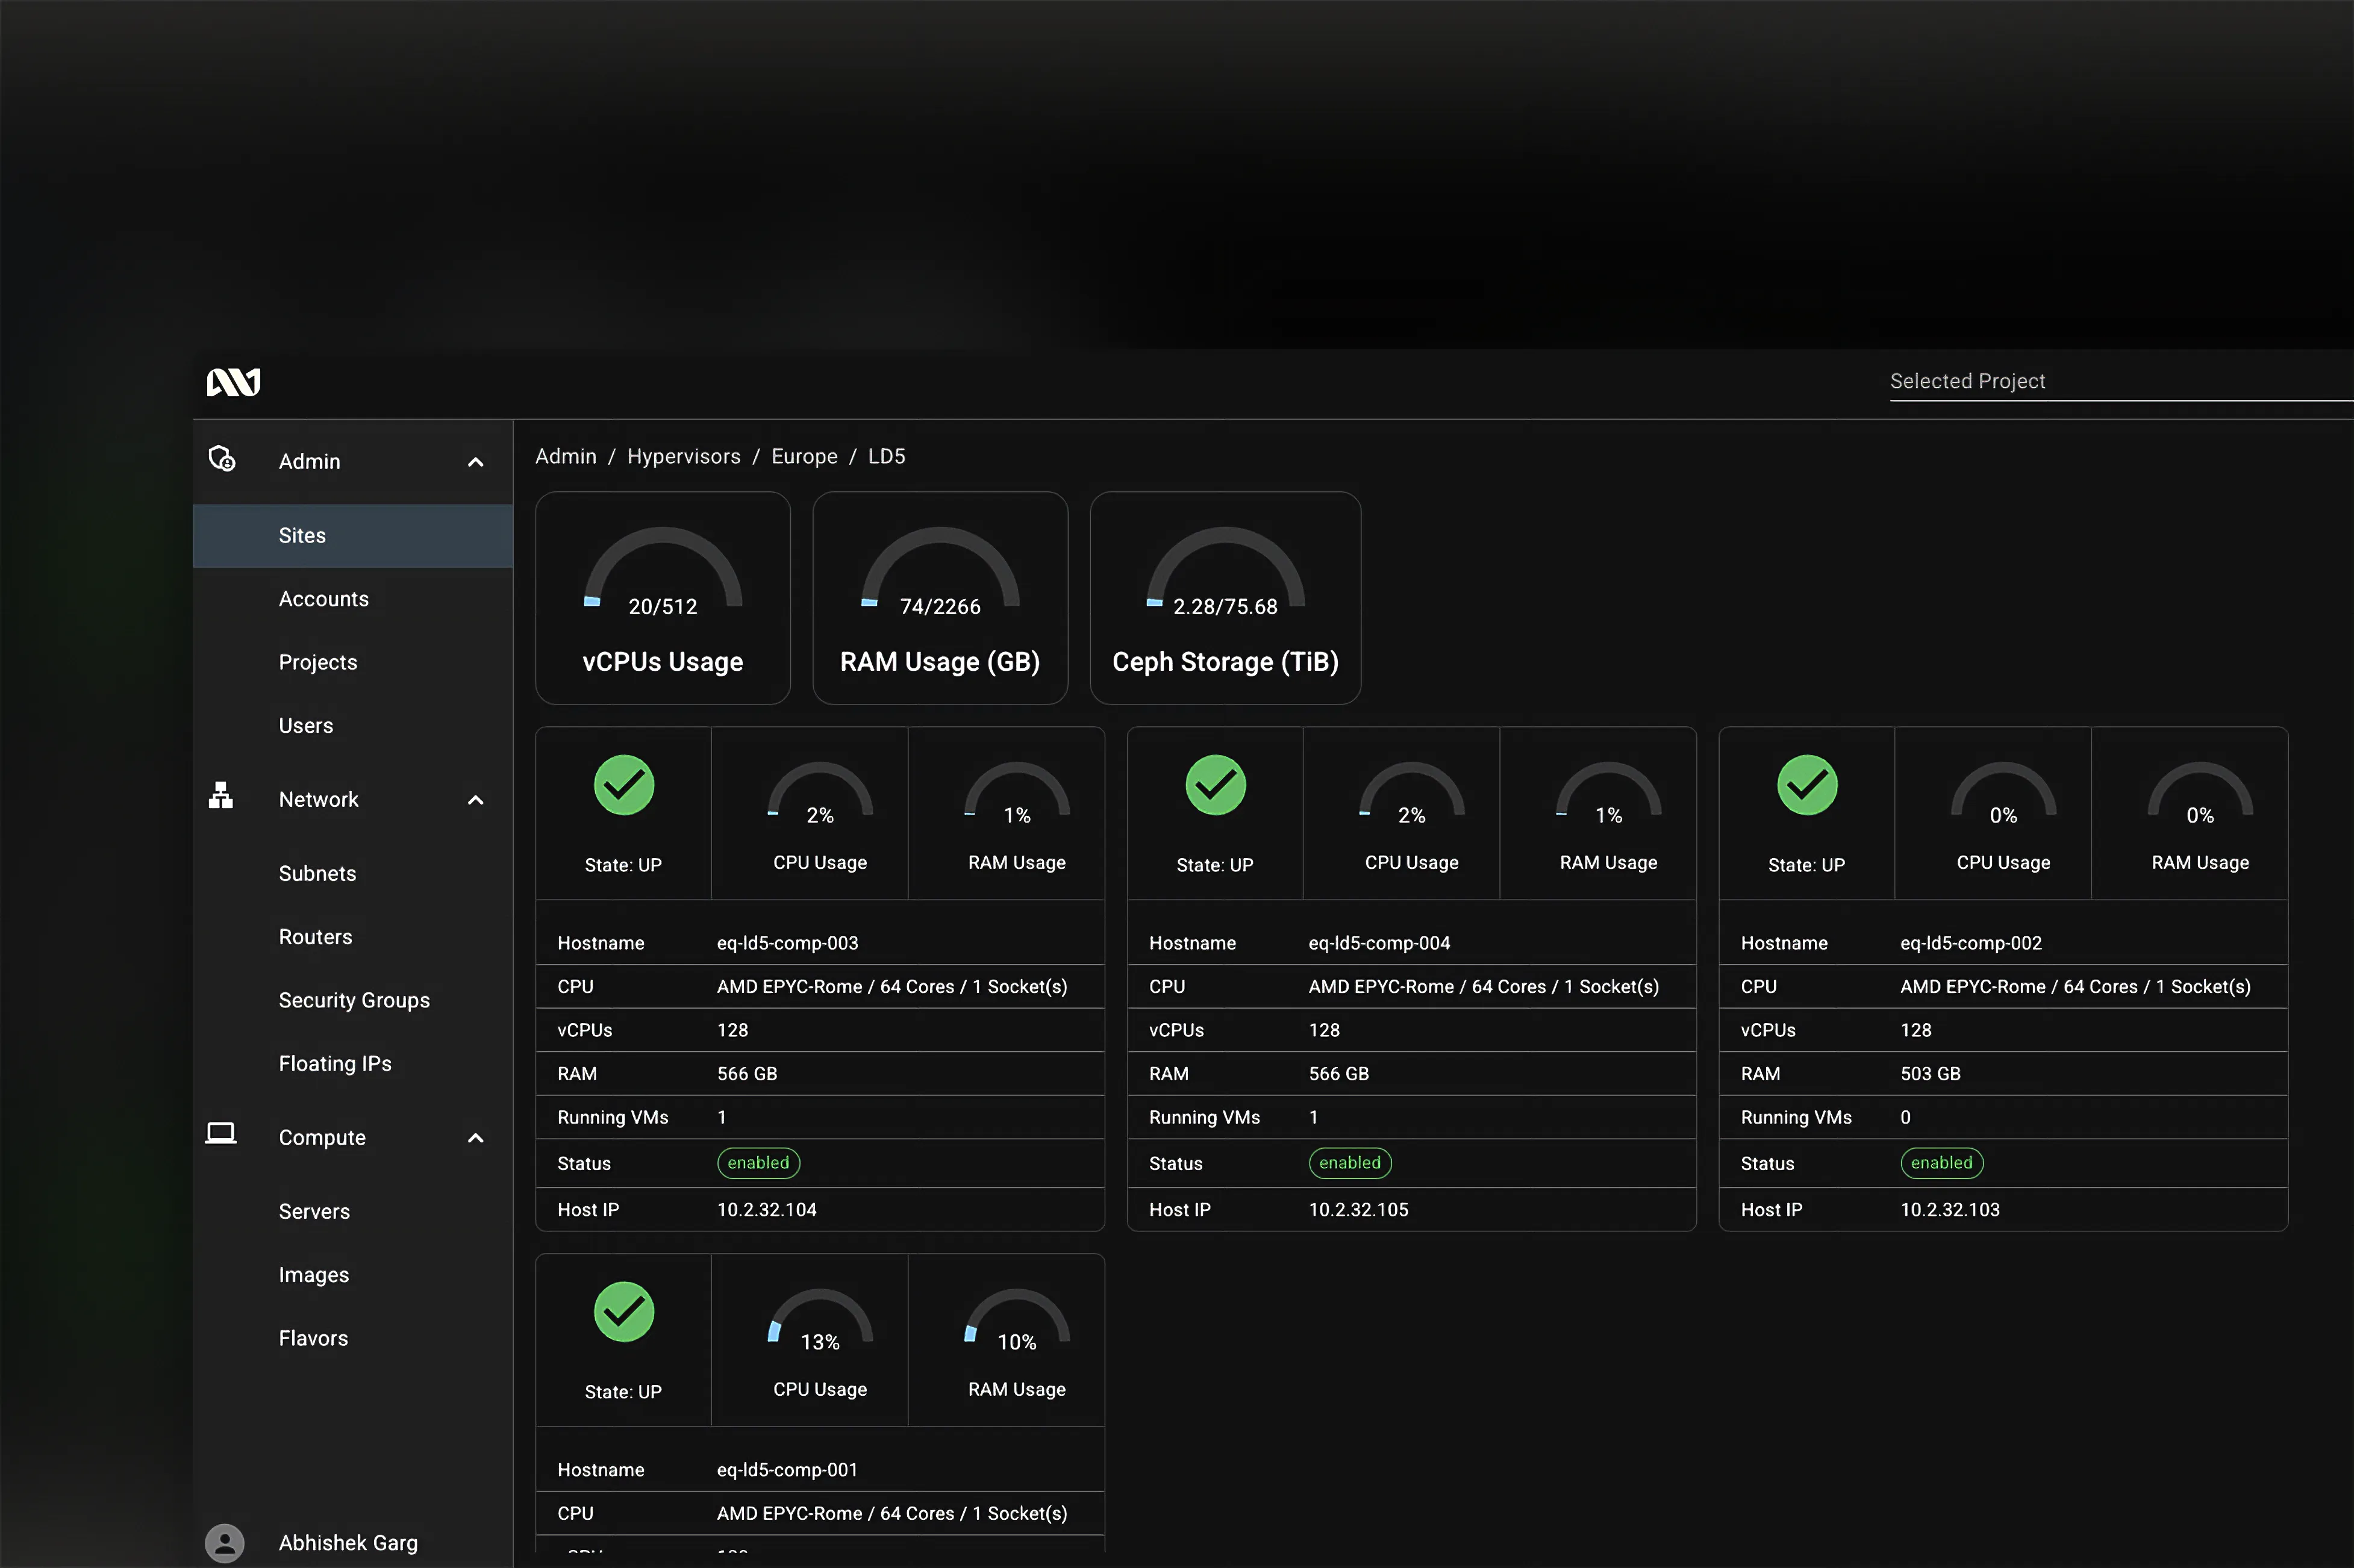
Task: Click the app logo in the header
Action: tap(233, 382)
